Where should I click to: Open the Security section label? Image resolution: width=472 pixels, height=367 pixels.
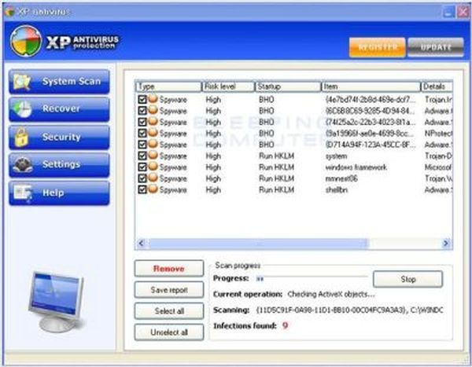tap(61, 137)
